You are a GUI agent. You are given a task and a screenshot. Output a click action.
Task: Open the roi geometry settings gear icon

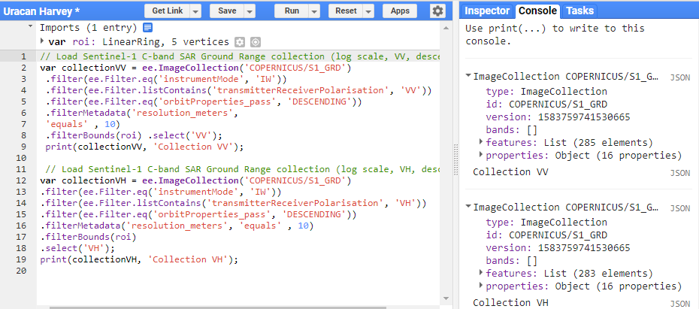[240, 42]
